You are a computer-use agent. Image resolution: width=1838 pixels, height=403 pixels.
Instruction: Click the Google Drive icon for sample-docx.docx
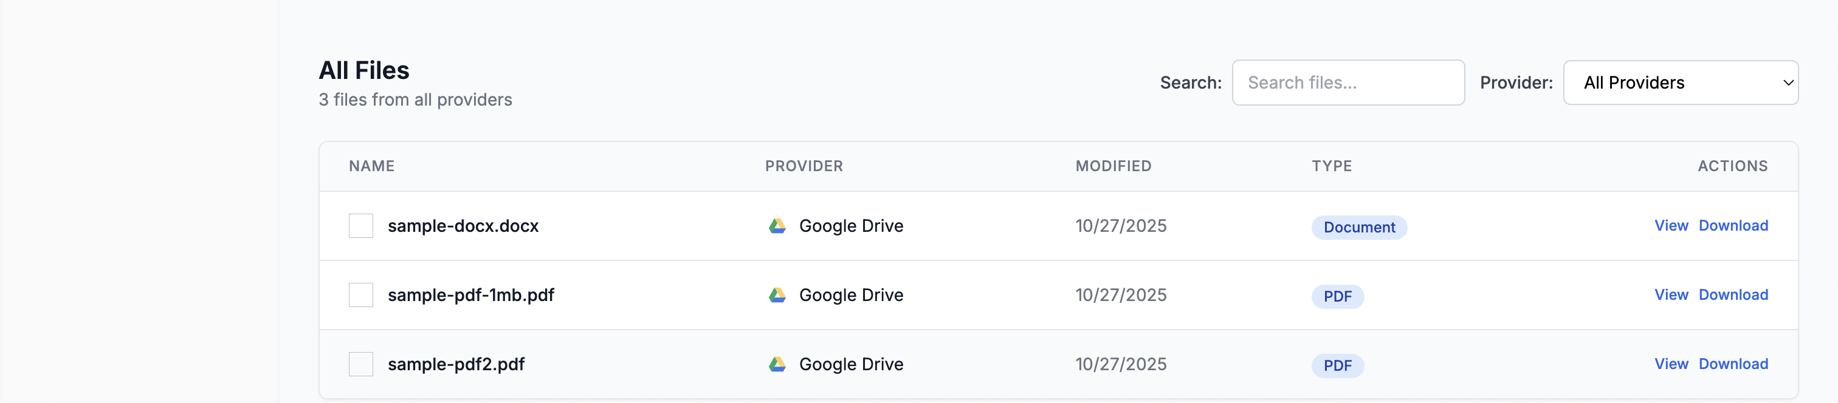[x=777, y=225]
